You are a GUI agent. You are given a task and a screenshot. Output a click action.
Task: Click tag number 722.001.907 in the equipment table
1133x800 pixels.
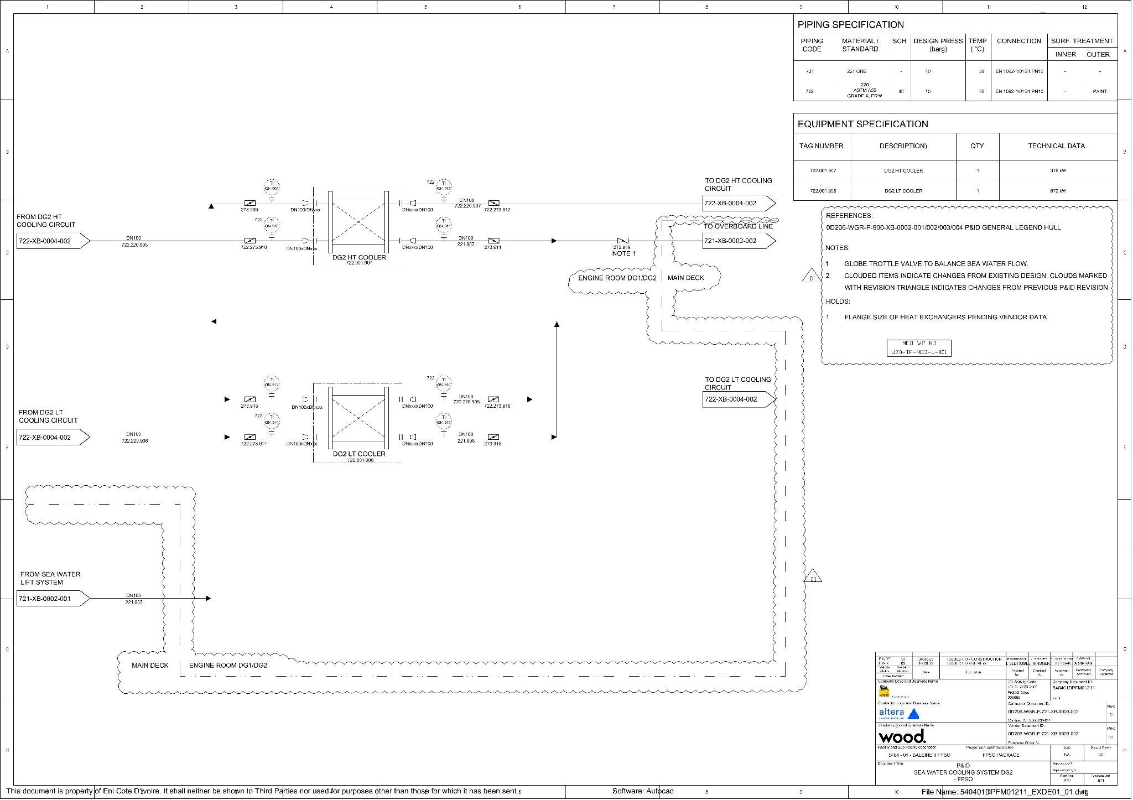tap(823, 170)
